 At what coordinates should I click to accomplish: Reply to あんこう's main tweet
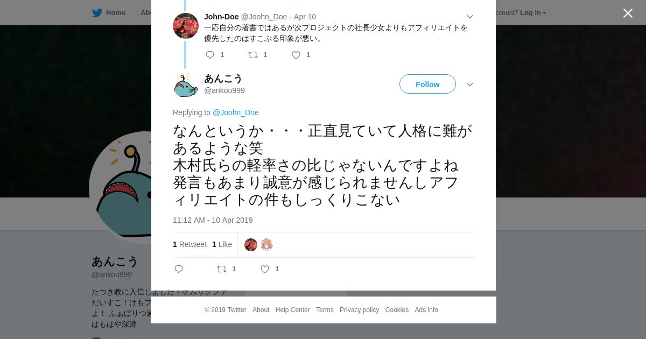point(179,269)
